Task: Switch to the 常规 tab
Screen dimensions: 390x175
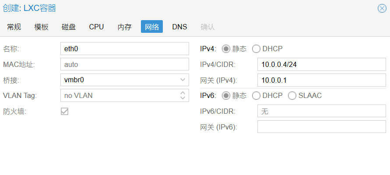Action: tap(14, 27)
